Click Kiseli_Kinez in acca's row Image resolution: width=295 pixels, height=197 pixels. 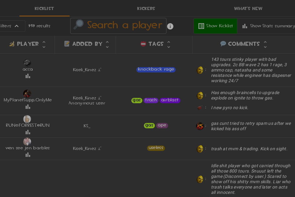(87, 70)
